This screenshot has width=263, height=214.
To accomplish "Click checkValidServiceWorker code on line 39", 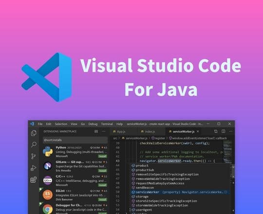I will coord(175,143).
